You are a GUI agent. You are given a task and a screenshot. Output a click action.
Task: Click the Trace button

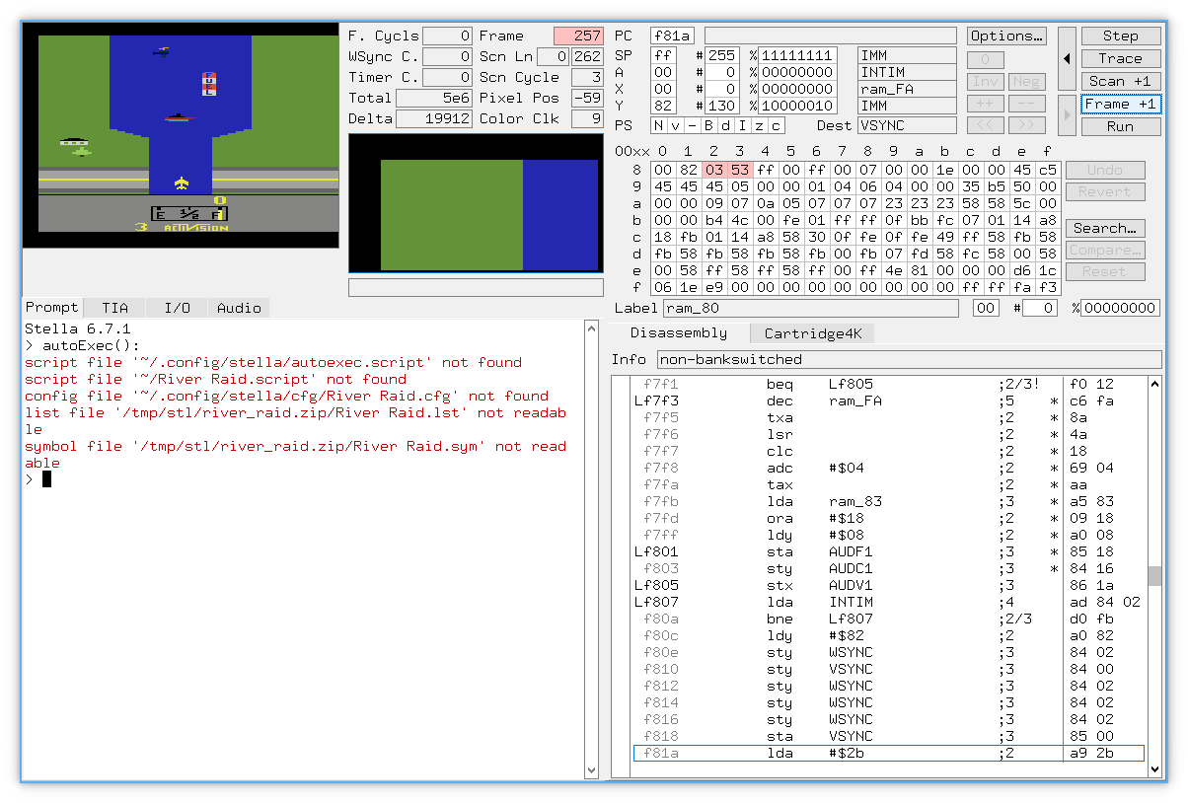coord(1120,58)
